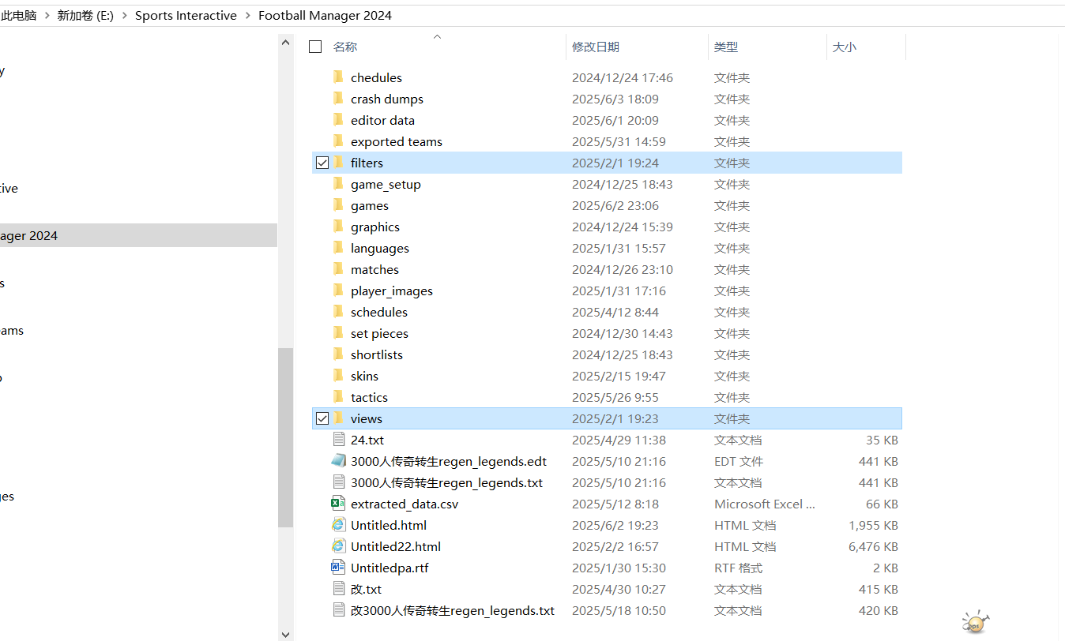Viewport: 1065px width, 641px height.
Task: Click the navigation pane scroll-up arrow
Action: (285, 43)
